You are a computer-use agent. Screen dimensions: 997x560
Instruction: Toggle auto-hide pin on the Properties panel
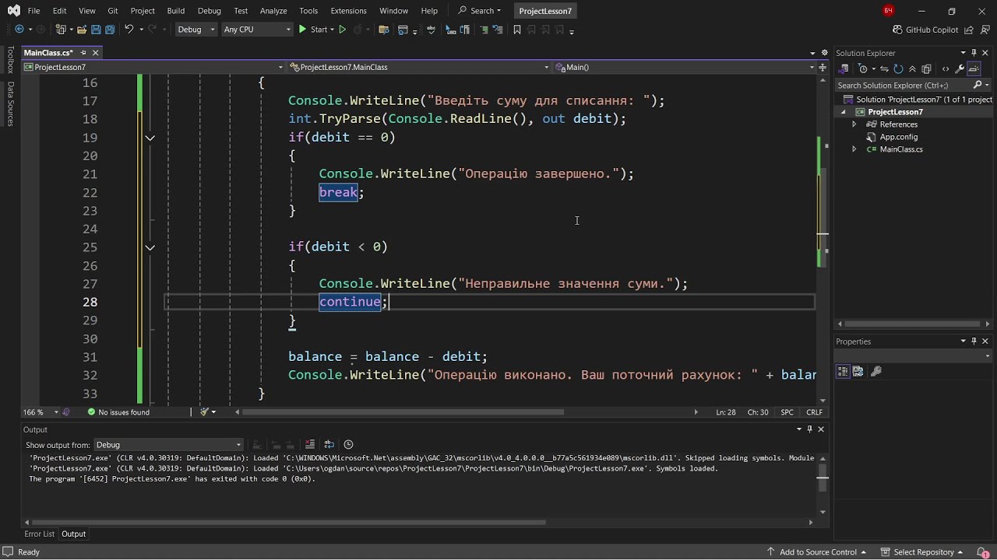tap(974, 341)
